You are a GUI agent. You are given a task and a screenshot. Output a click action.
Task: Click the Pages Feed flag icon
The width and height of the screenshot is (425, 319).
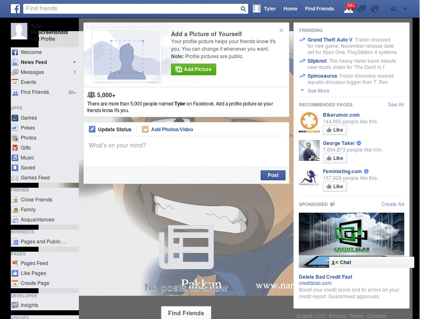point(15,263)
